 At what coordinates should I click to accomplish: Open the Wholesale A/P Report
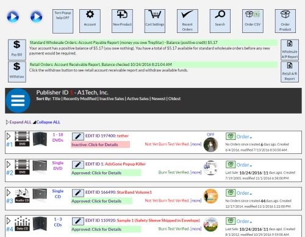(290, 49)
